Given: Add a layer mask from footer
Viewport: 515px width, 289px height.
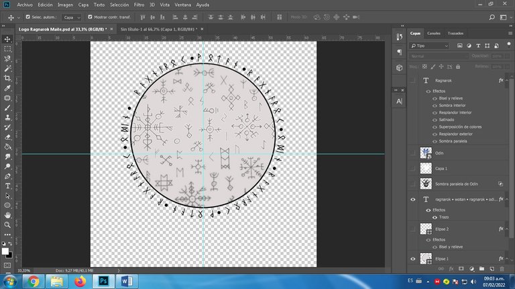Looking at the screenshot, I should 461,269.
